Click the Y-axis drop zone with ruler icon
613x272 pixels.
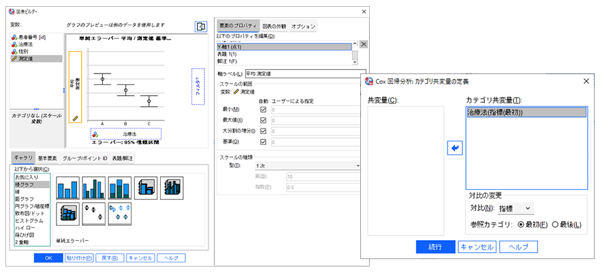pos(75,87)
